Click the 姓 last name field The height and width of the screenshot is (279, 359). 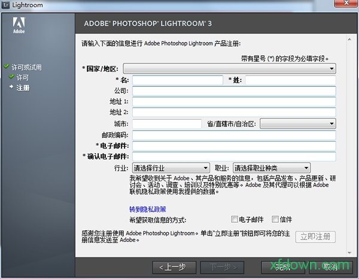291,80
